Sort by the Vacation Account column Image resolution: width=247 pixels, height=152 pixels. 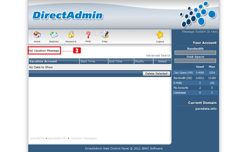[x=43, y=61]
